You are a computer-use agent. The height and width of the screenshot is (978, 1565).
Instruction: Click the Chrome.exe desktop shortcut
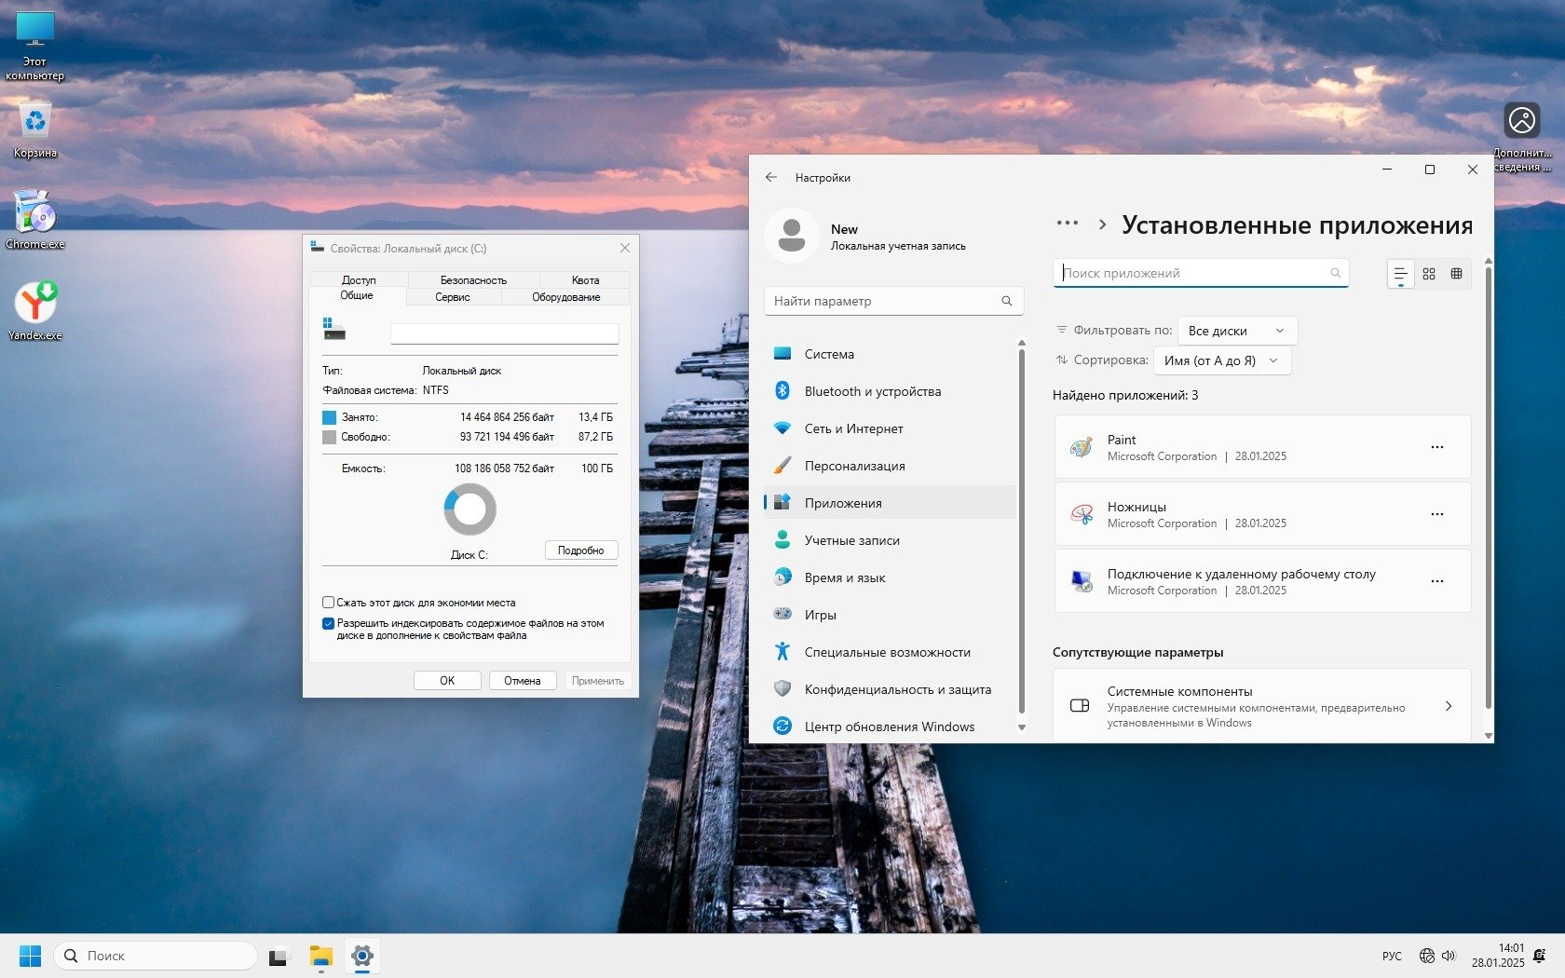[35, 216]
